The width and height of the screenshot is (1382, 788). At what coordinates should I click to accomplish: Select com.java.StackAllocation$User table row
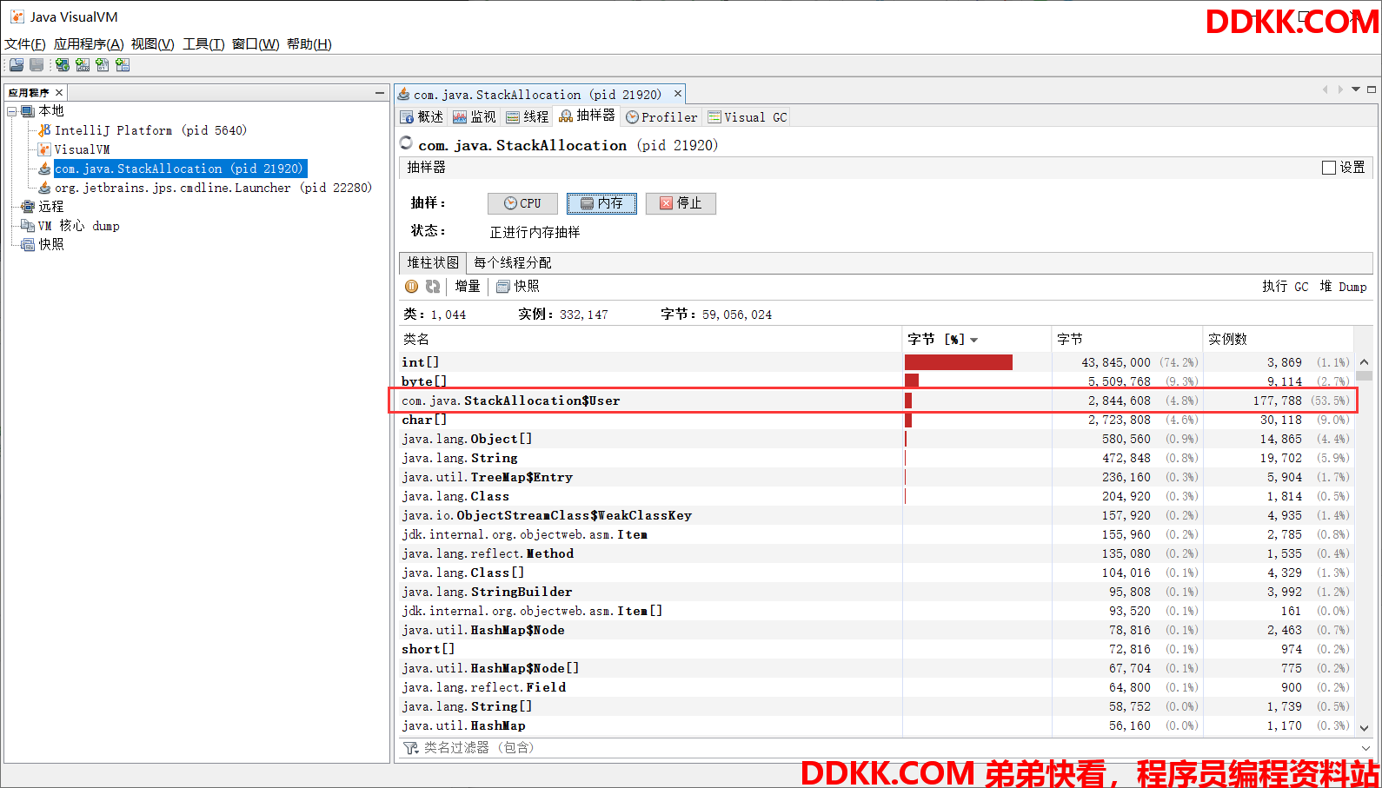coord(876,401)
